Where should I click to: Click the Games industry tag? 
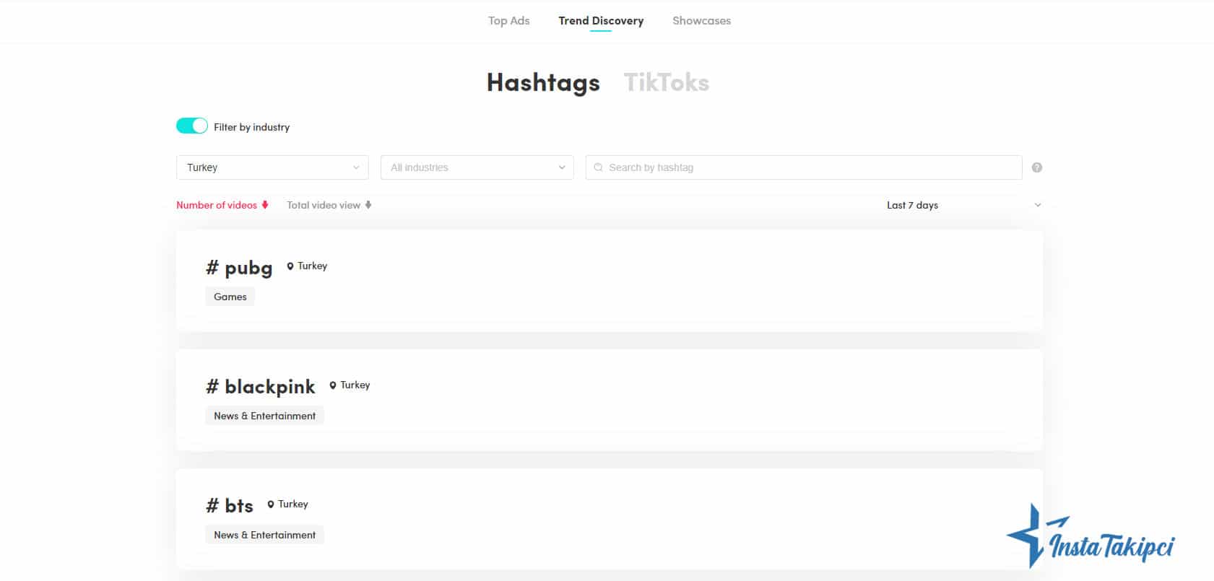point(230,297)
